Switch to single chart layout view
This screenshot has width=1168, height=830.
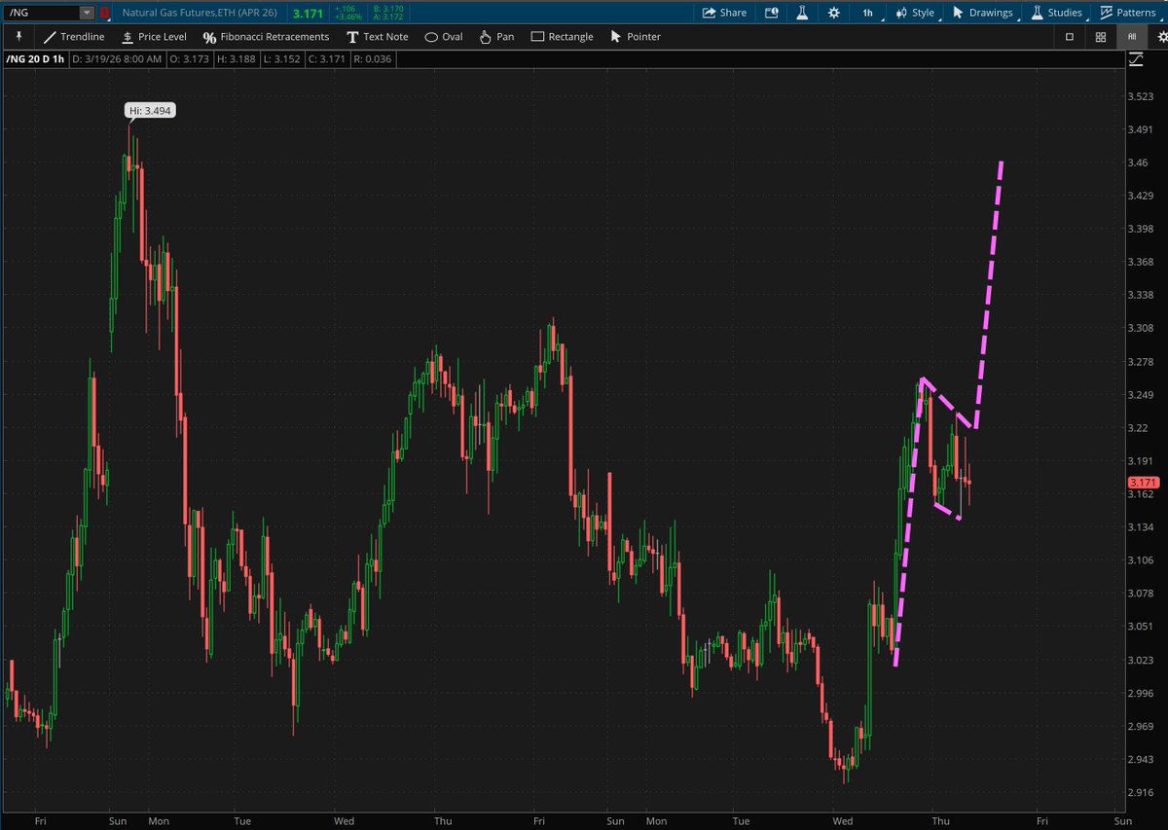tap(1069, 36)
